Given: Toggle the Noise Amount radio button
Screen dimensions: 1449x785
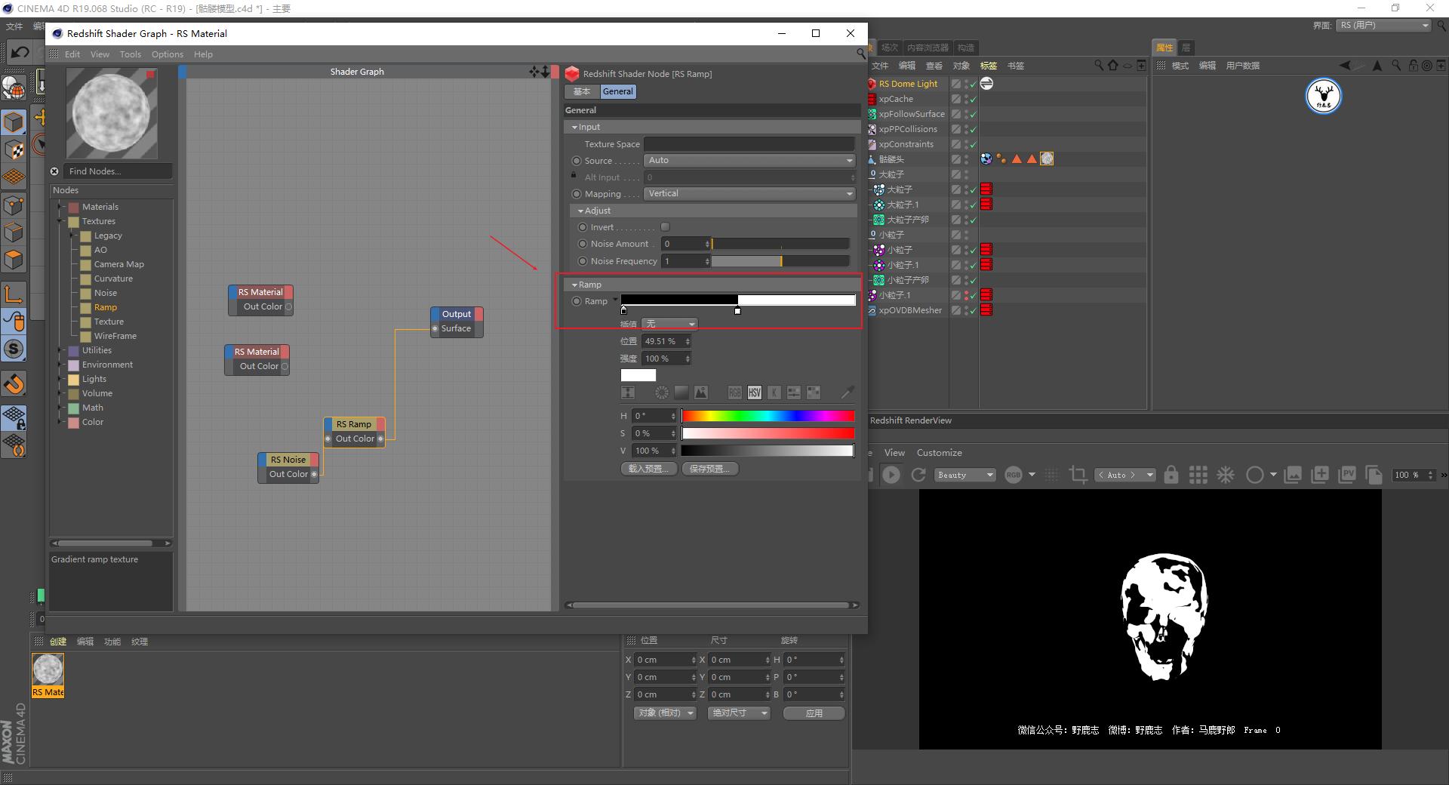Looking at the screenshot, I should 583,244.
